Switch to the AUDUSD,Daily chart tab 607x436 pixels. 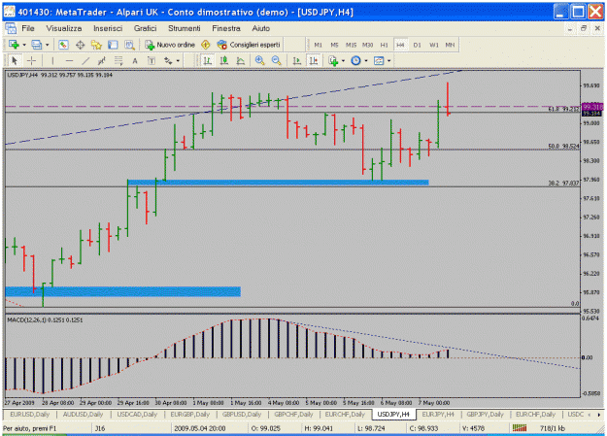click(x=83, y=415)
